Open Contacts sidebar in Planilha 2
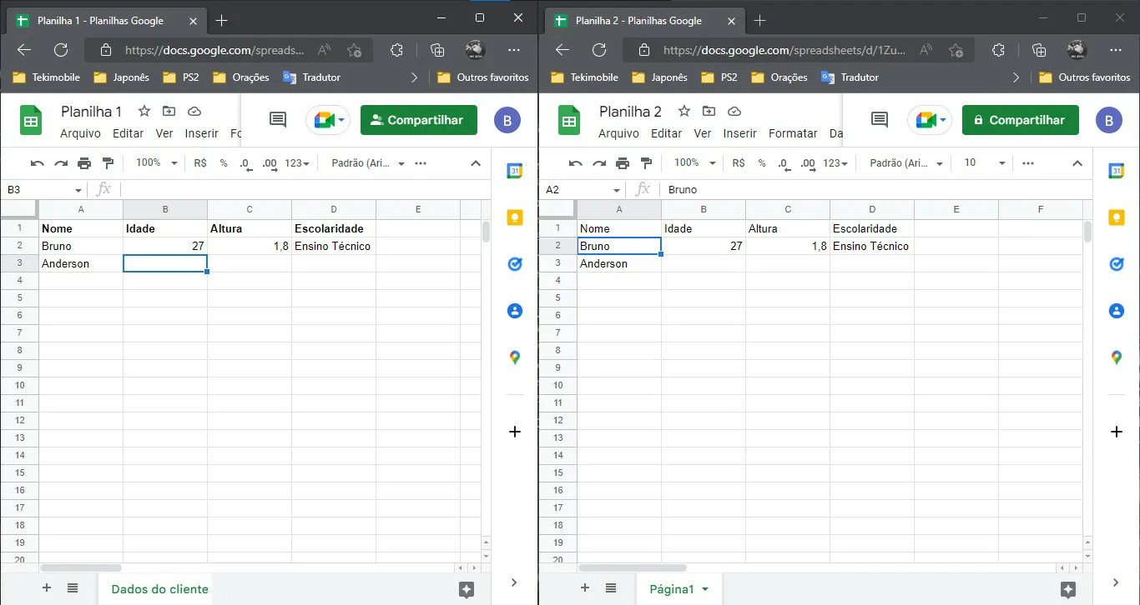Screen dimensions: 1140x605 tap(1117, 311)
